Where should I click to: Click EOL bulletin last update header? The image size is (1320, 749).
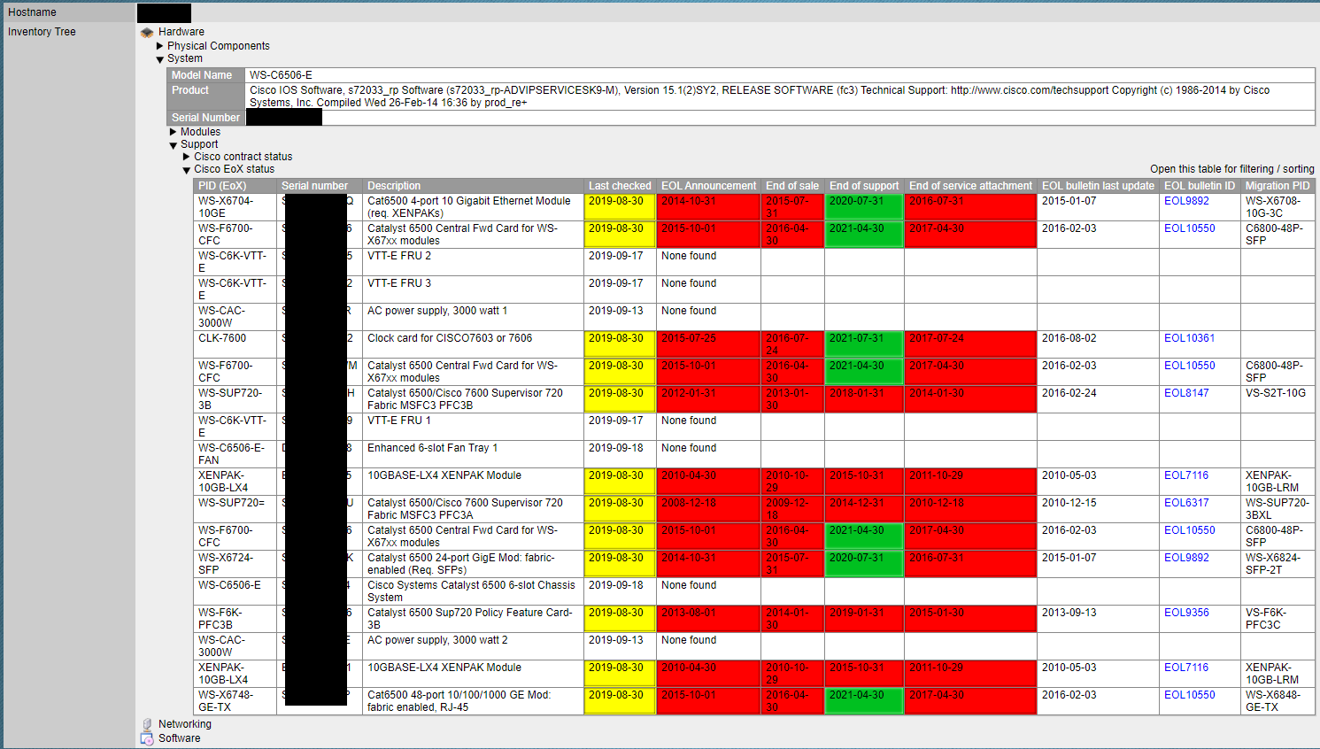[x=1099, y=186]
